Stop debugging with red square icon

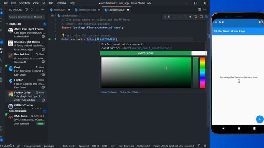201,16
